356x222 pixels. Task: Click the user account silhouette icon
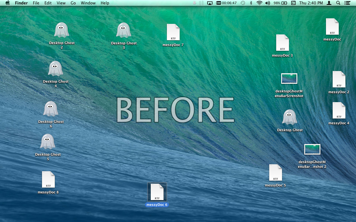click(x=329, y=3)
